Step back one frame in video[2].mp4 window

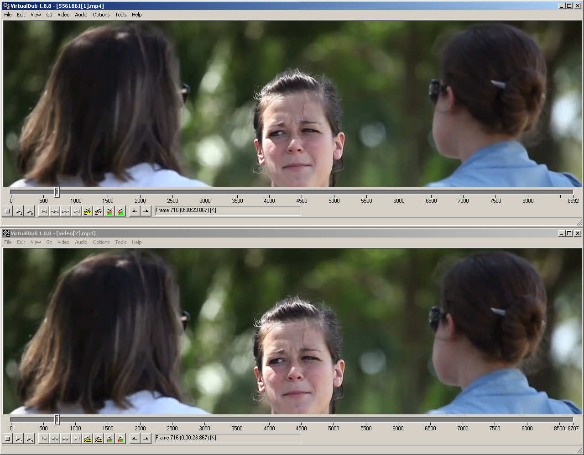point(55,439)
